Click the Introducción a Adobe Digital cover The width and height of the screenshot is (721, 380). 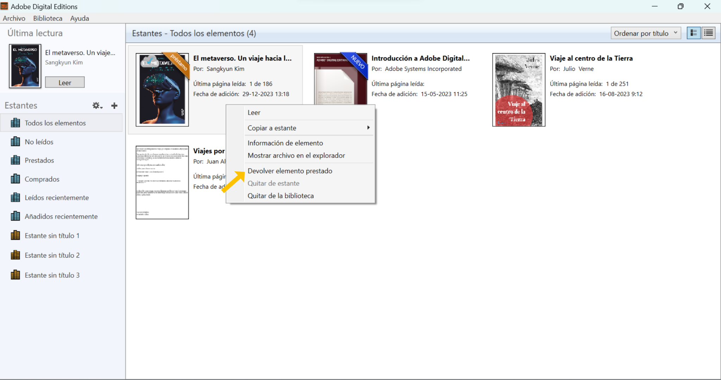click(x=340, y=79)
